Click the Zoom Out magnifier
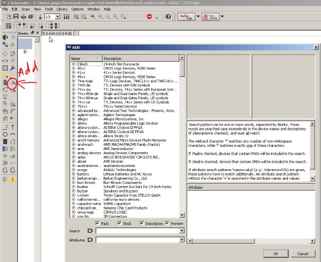This screenshot has height=262, width=321. pyautogui.click(x=108, y=16)
